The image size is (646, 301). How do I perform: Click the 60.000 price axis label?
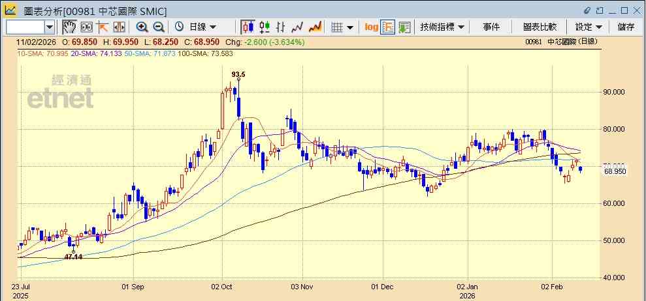[614, 203]
